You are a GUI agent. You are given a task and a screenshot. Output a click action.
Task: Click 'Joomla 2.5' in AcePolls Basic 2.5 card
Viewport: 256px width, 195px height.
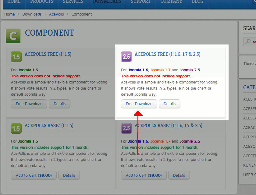(x=190, y=141)
